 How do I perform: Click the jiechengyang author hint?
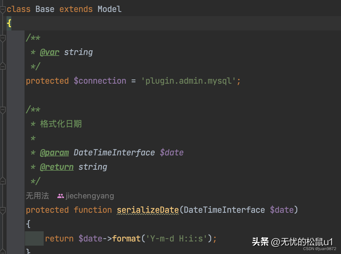[x=90, y=196]
